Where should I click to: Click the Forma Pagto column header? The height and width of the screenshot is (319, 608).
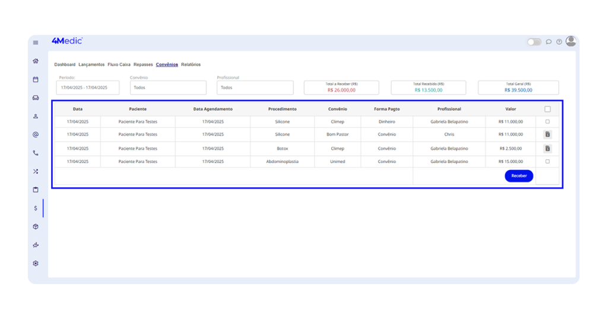click(x=387, y=109)
